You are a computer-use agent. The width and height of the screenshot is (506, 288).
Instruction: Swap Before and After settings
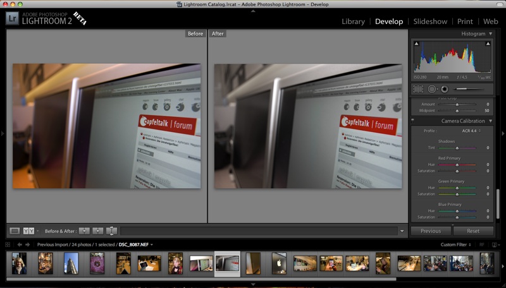tap(111, 231)
